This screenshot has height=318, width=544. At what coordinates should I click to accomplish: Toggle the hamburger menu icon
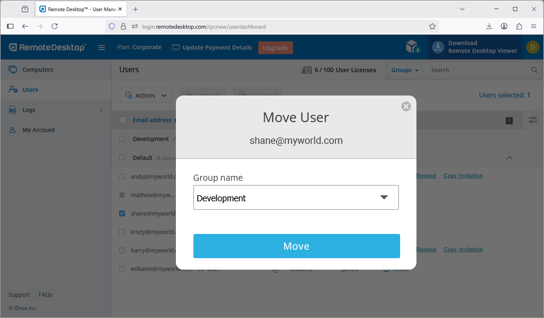click(102, 48)
